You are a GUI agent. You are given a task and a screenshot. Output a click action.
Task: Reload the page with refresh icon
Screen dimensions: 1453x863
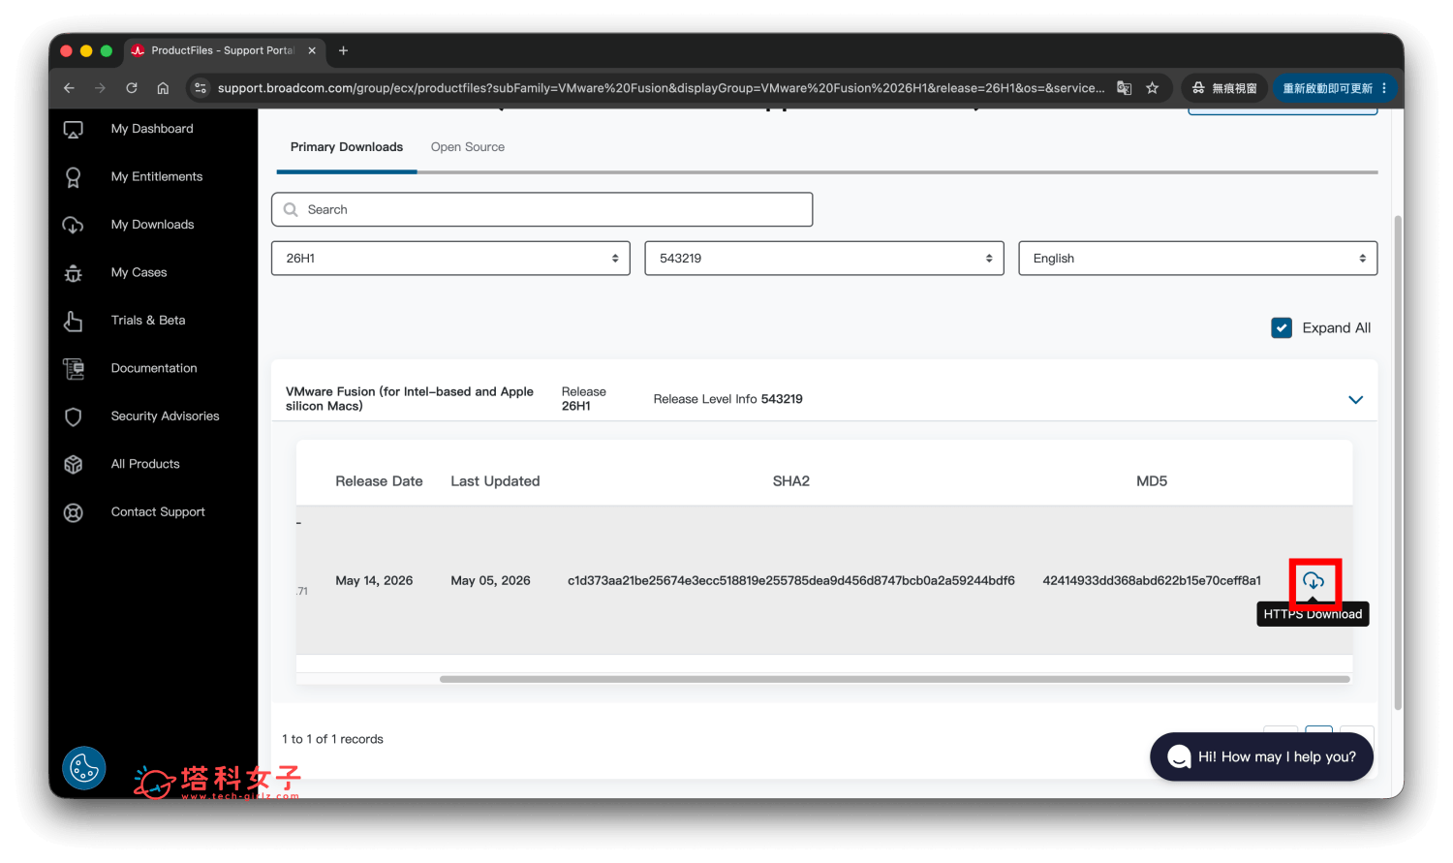132,88
